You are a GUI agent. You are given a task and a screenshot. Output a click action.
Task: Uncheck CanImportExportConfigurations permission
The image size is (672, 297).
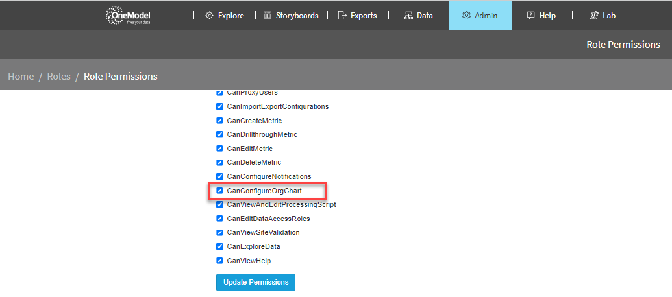point(219,106)
